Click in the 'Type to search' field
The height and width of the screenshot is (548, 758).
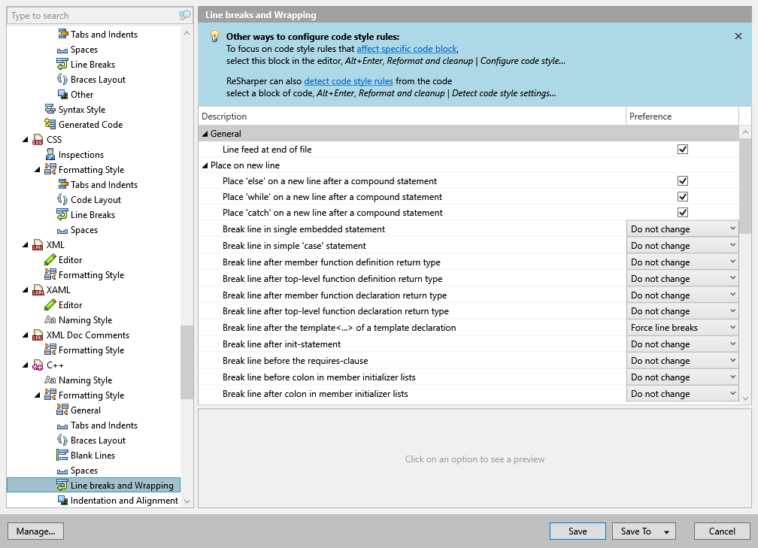tap(90, 16)
